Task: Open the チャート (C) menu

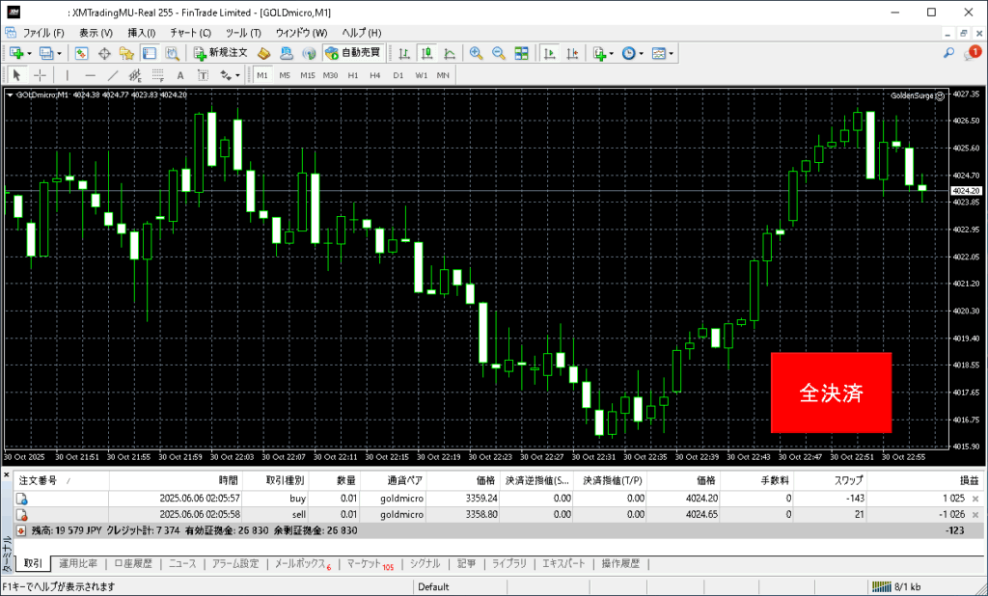Action: 190,33
